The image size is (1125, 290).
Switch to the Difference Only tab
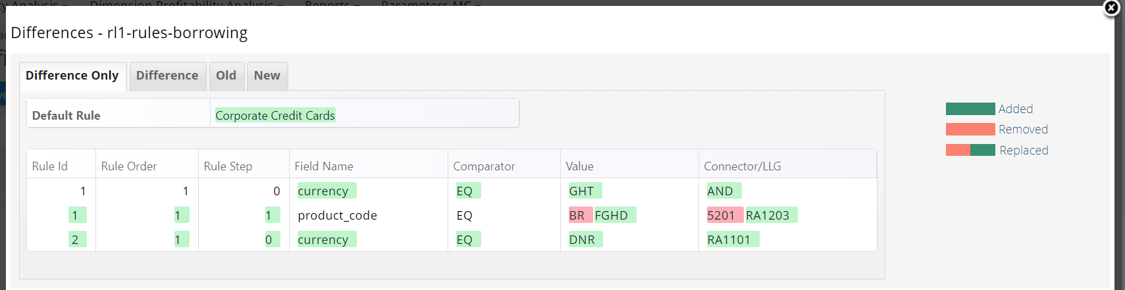click(x=72, y=76)
